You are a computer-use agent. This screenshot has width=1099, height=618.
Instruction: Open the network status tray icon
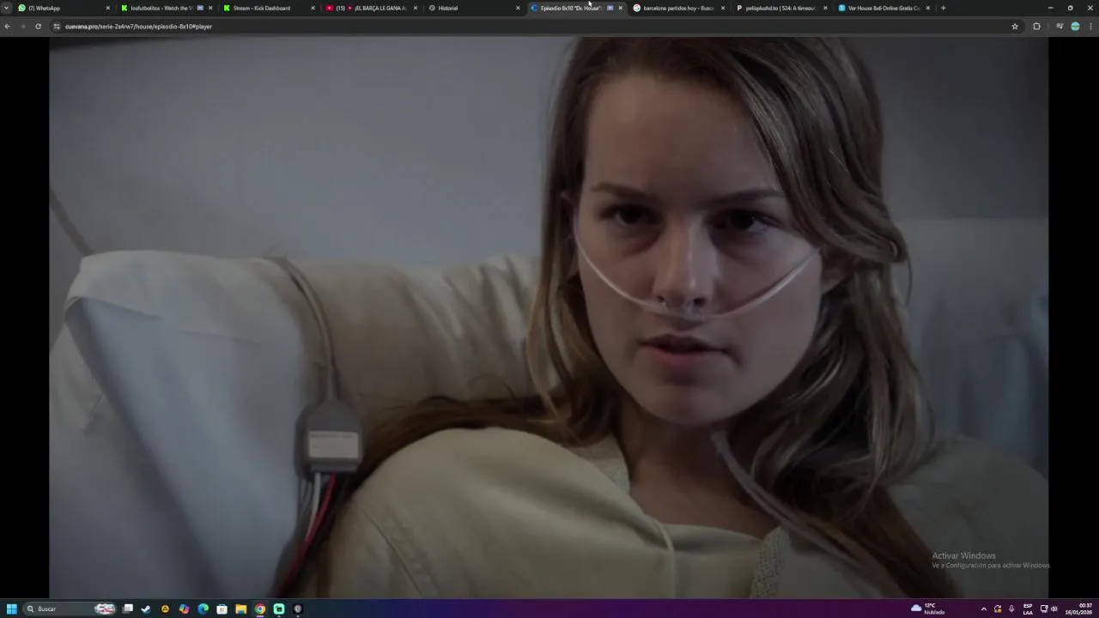coord(1044,609)
